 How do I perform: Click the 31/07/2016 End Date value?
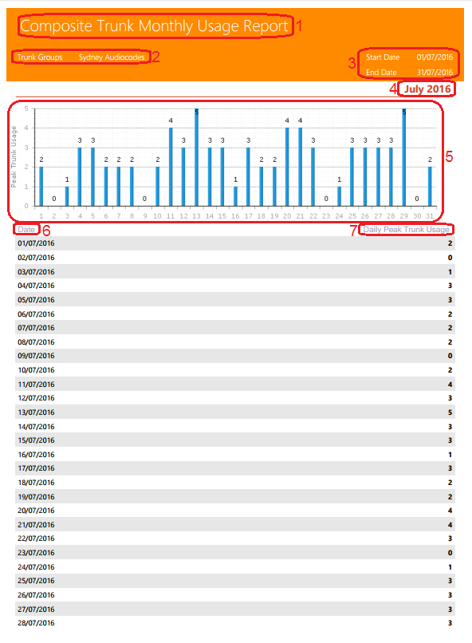click(435, 72)
